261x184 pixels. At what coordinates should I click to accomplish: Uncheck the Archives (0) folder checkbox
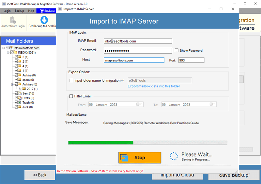tap(16, 84)
